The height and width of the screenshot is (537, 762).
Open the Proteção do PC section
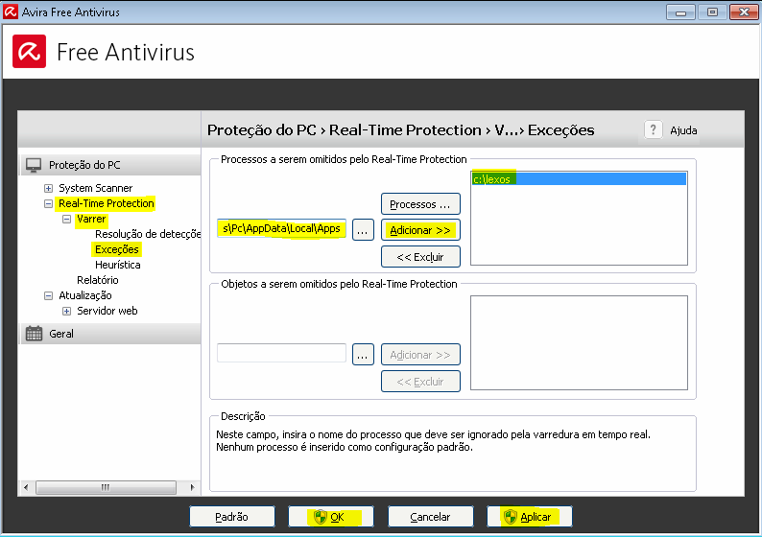click(x=109, y=165)
